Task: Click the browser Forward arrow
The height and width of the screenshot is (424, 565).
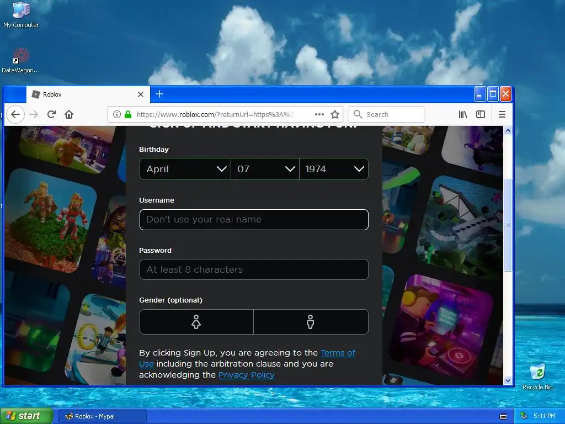Action: (x=34, y=114)
